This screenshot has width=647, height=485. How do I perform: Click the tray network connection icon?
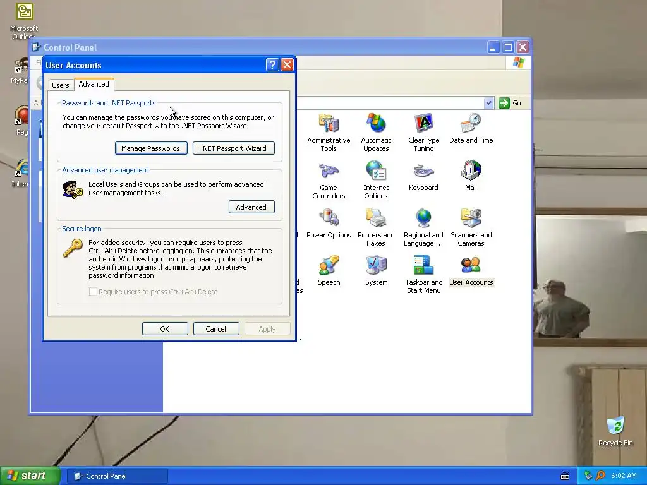point(588,476)
